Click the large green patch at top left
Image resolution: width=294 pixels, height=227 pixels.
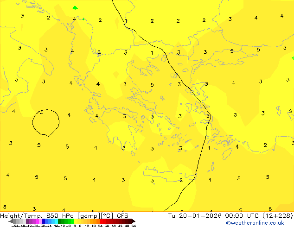pos(75,8)
